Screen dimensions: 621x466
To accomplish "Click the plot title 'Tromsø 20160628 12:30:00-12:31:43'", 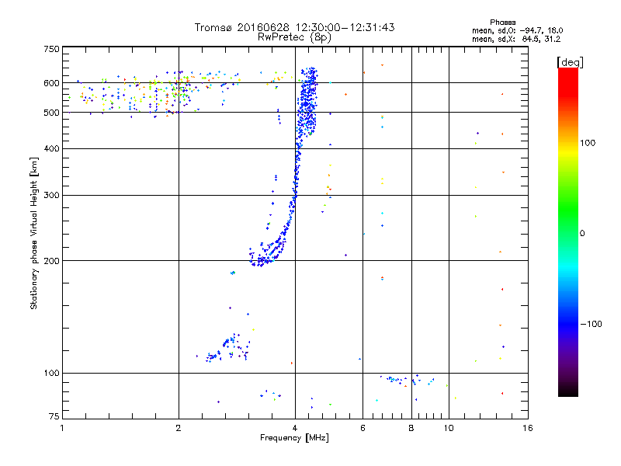I will pyautogui.click(x=294, y=27).
